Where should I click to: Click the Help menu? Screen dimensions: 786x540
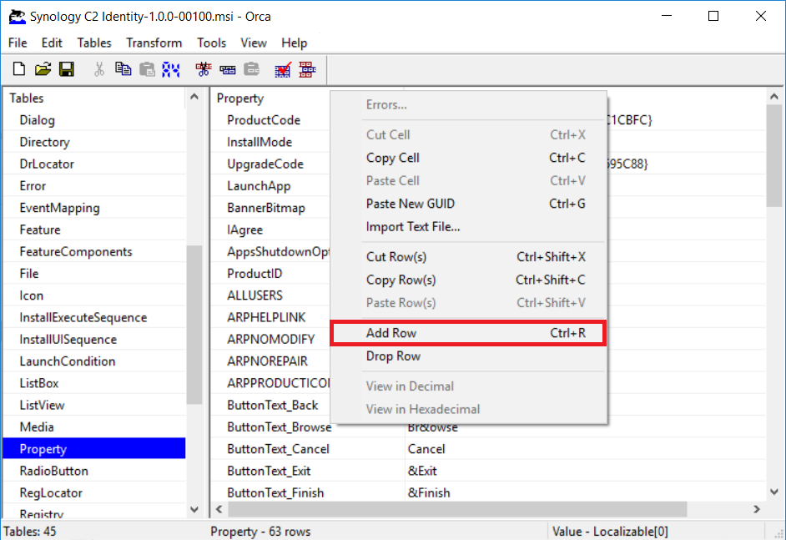pos(294,43)
